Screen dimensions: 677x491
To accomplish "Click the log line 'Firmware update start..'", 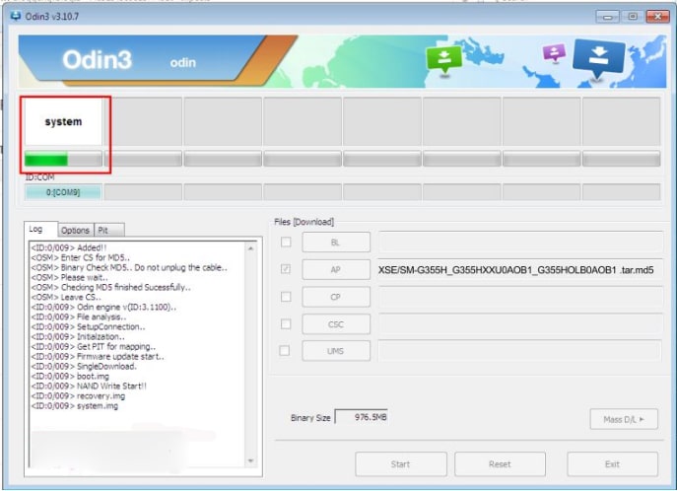I will point(98,356).
